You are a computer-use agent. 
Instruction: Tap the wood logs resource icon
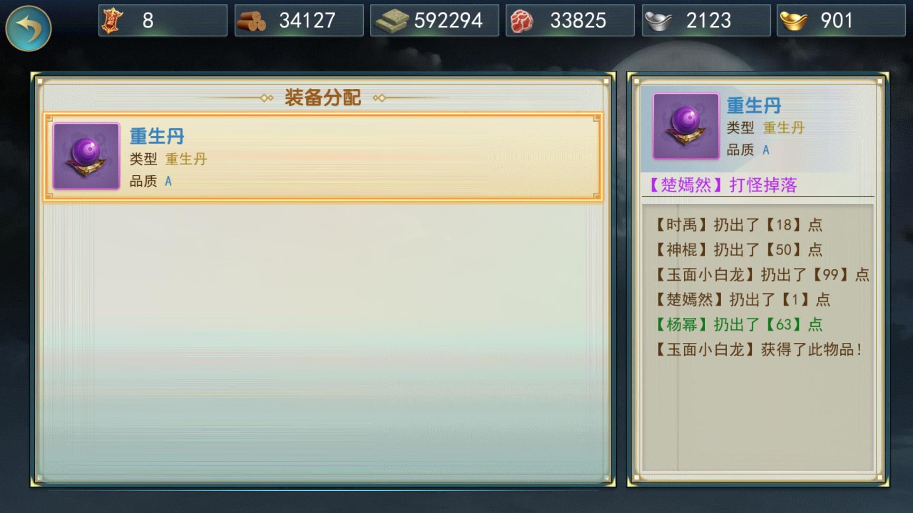point(251,21)
